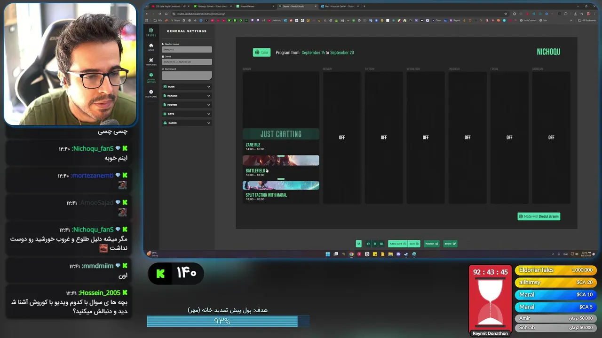The height and width of the screenshot is (338, 602).
Task: Open the Templates section in sidebar
Action: (x=151, y=61)
